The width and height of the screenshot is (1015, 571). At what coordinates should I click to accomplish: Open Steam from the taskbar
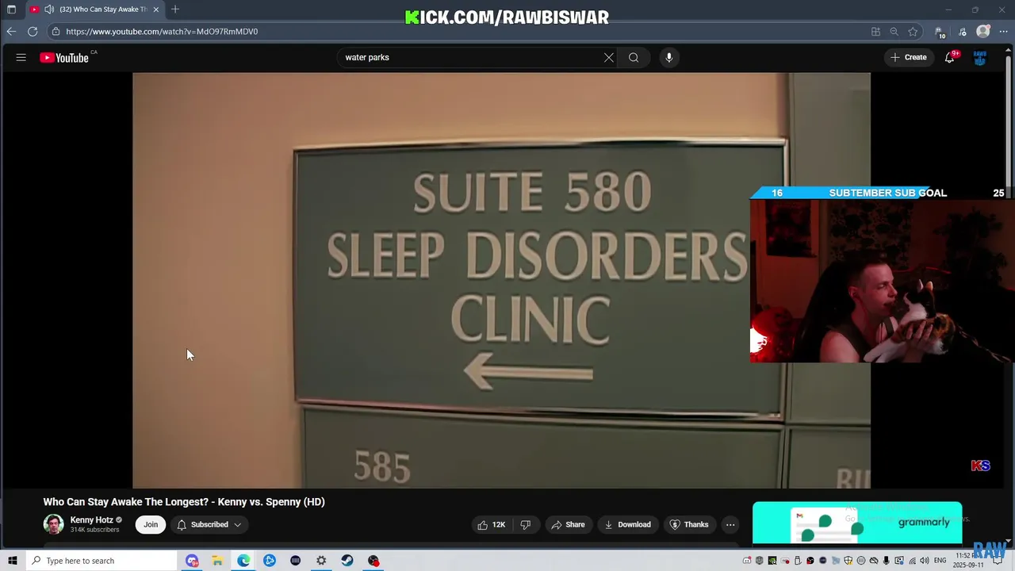pos(347,561)
